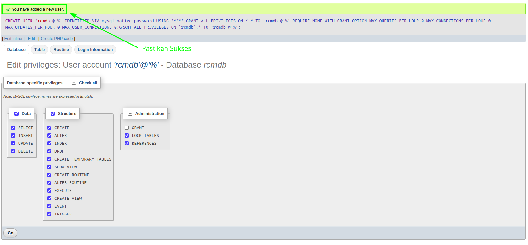Open the Edit query link
The width and height of the screenshot is (528, 245).
pyautogui.click(x=31, y=39)
